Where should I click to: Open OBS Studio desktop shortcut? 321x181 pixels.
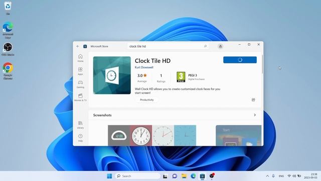pos(8,49)
